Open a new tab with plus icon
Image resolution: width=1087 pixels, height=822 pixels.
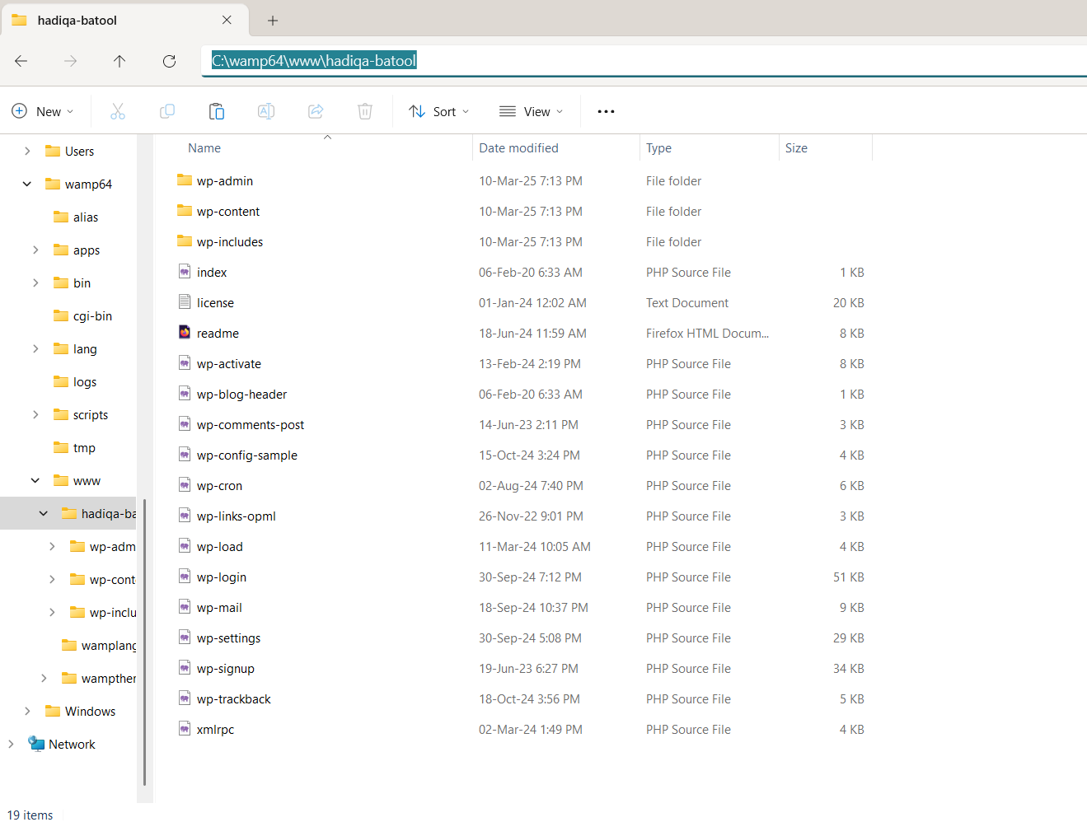(273, 20)
